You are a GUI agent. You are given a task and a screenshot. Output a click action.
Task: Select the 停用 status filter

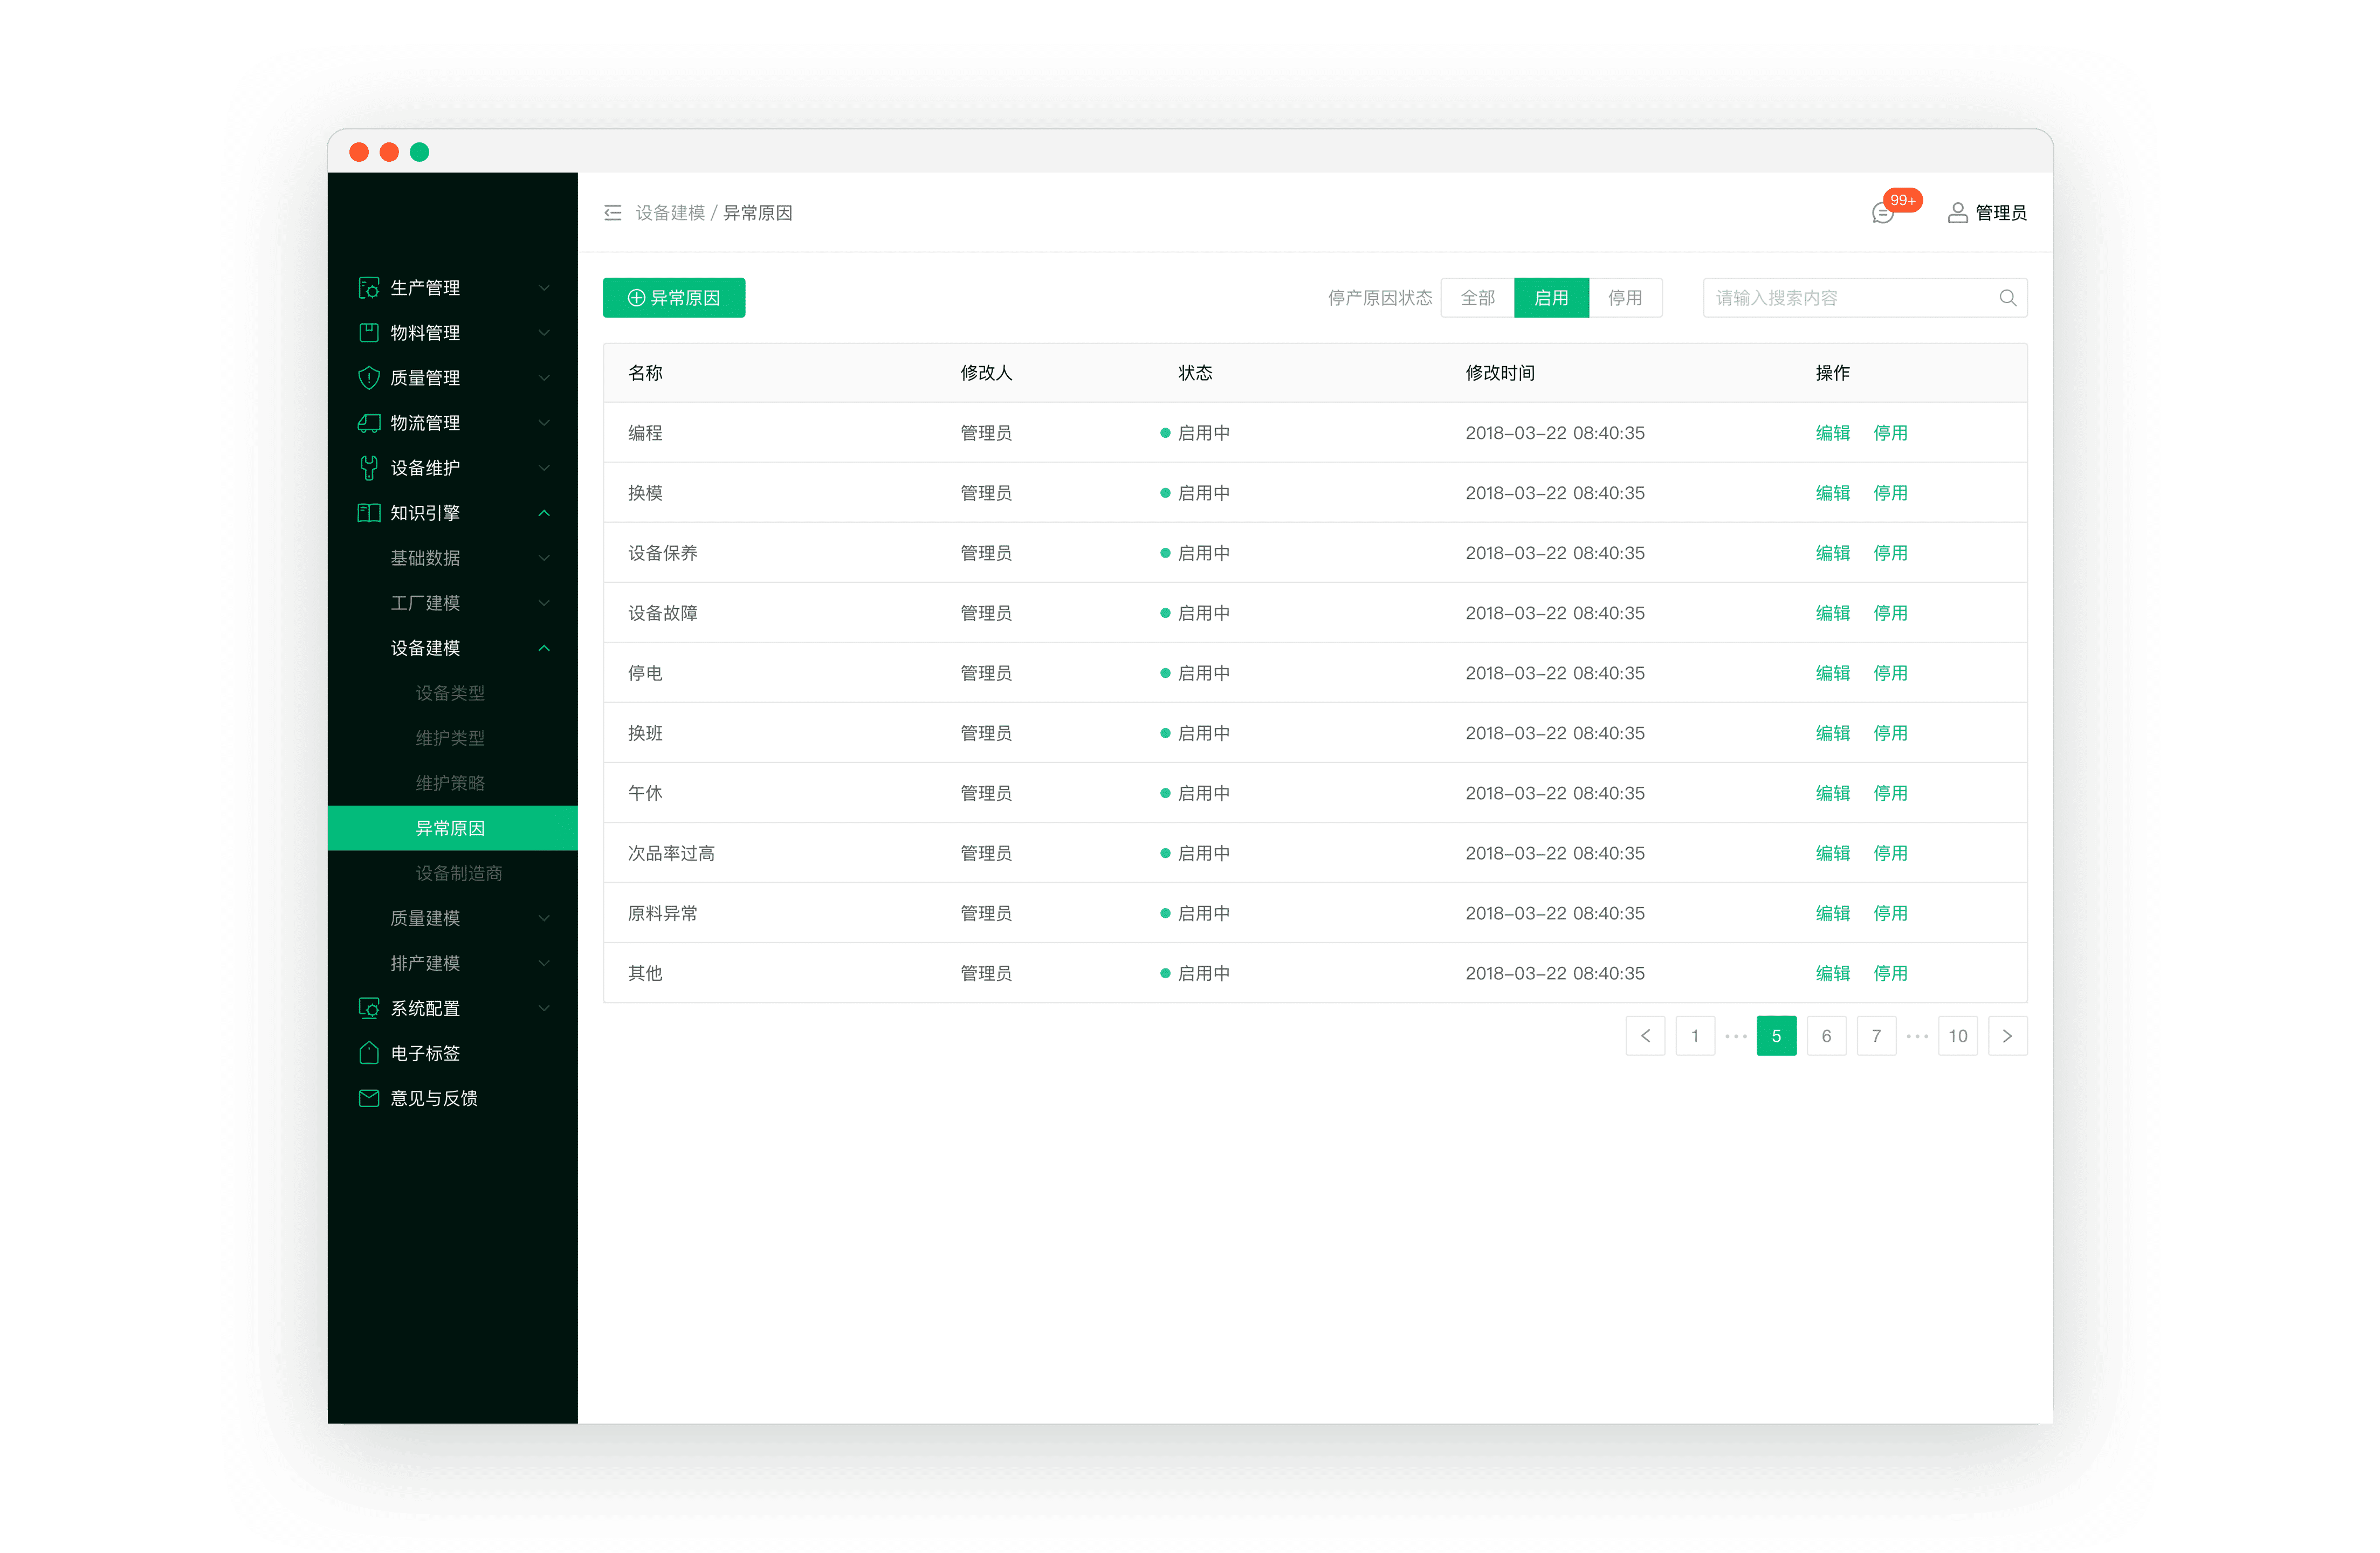pyautogui.click(x=1625, y=298)
